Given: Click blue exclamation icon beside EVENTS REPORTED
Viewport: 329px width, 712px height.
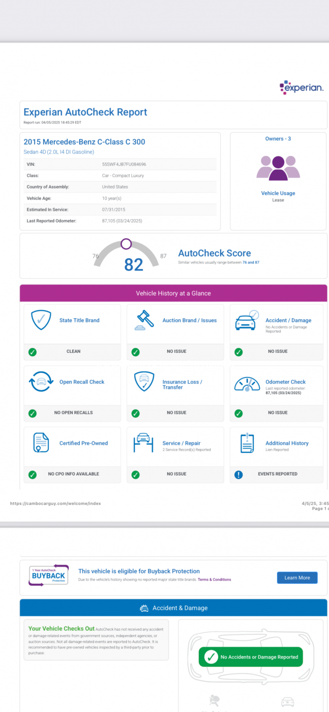Looking at the screenshot, I should (x=238, y=474).
